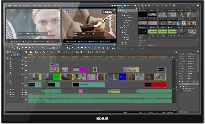The width and height of the screenshot is (205, 124).
Task: Collapse the DAY01 folder
Action: 121,13
